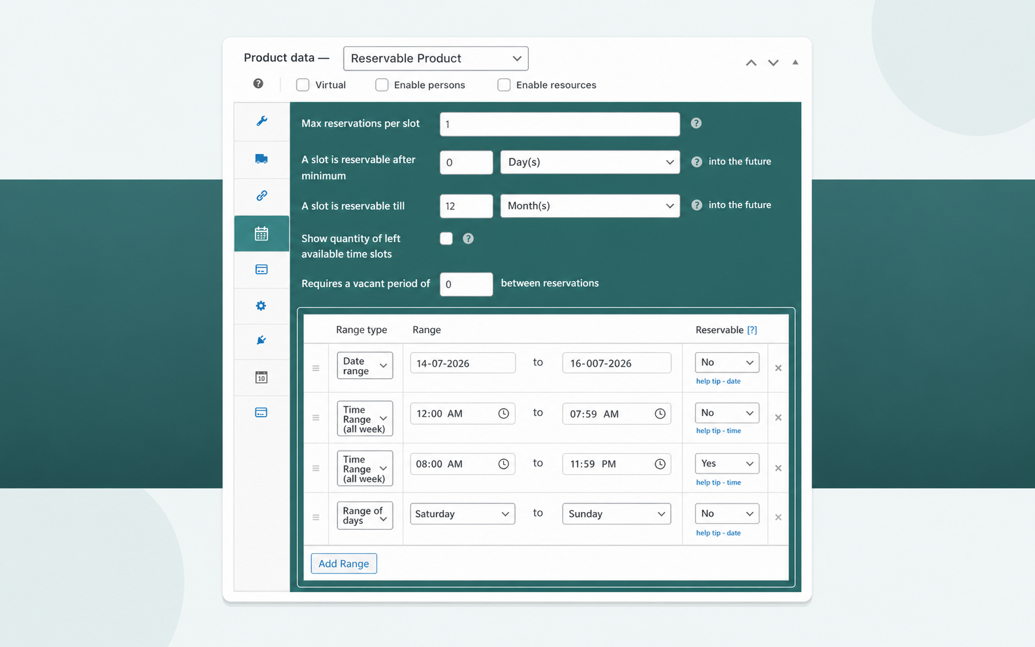Open clock picker for 11:59 PM field

660,464
